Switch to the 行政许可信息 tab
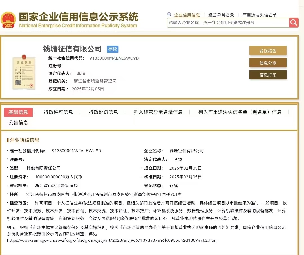Screen dimensions: 304x255 58,112
